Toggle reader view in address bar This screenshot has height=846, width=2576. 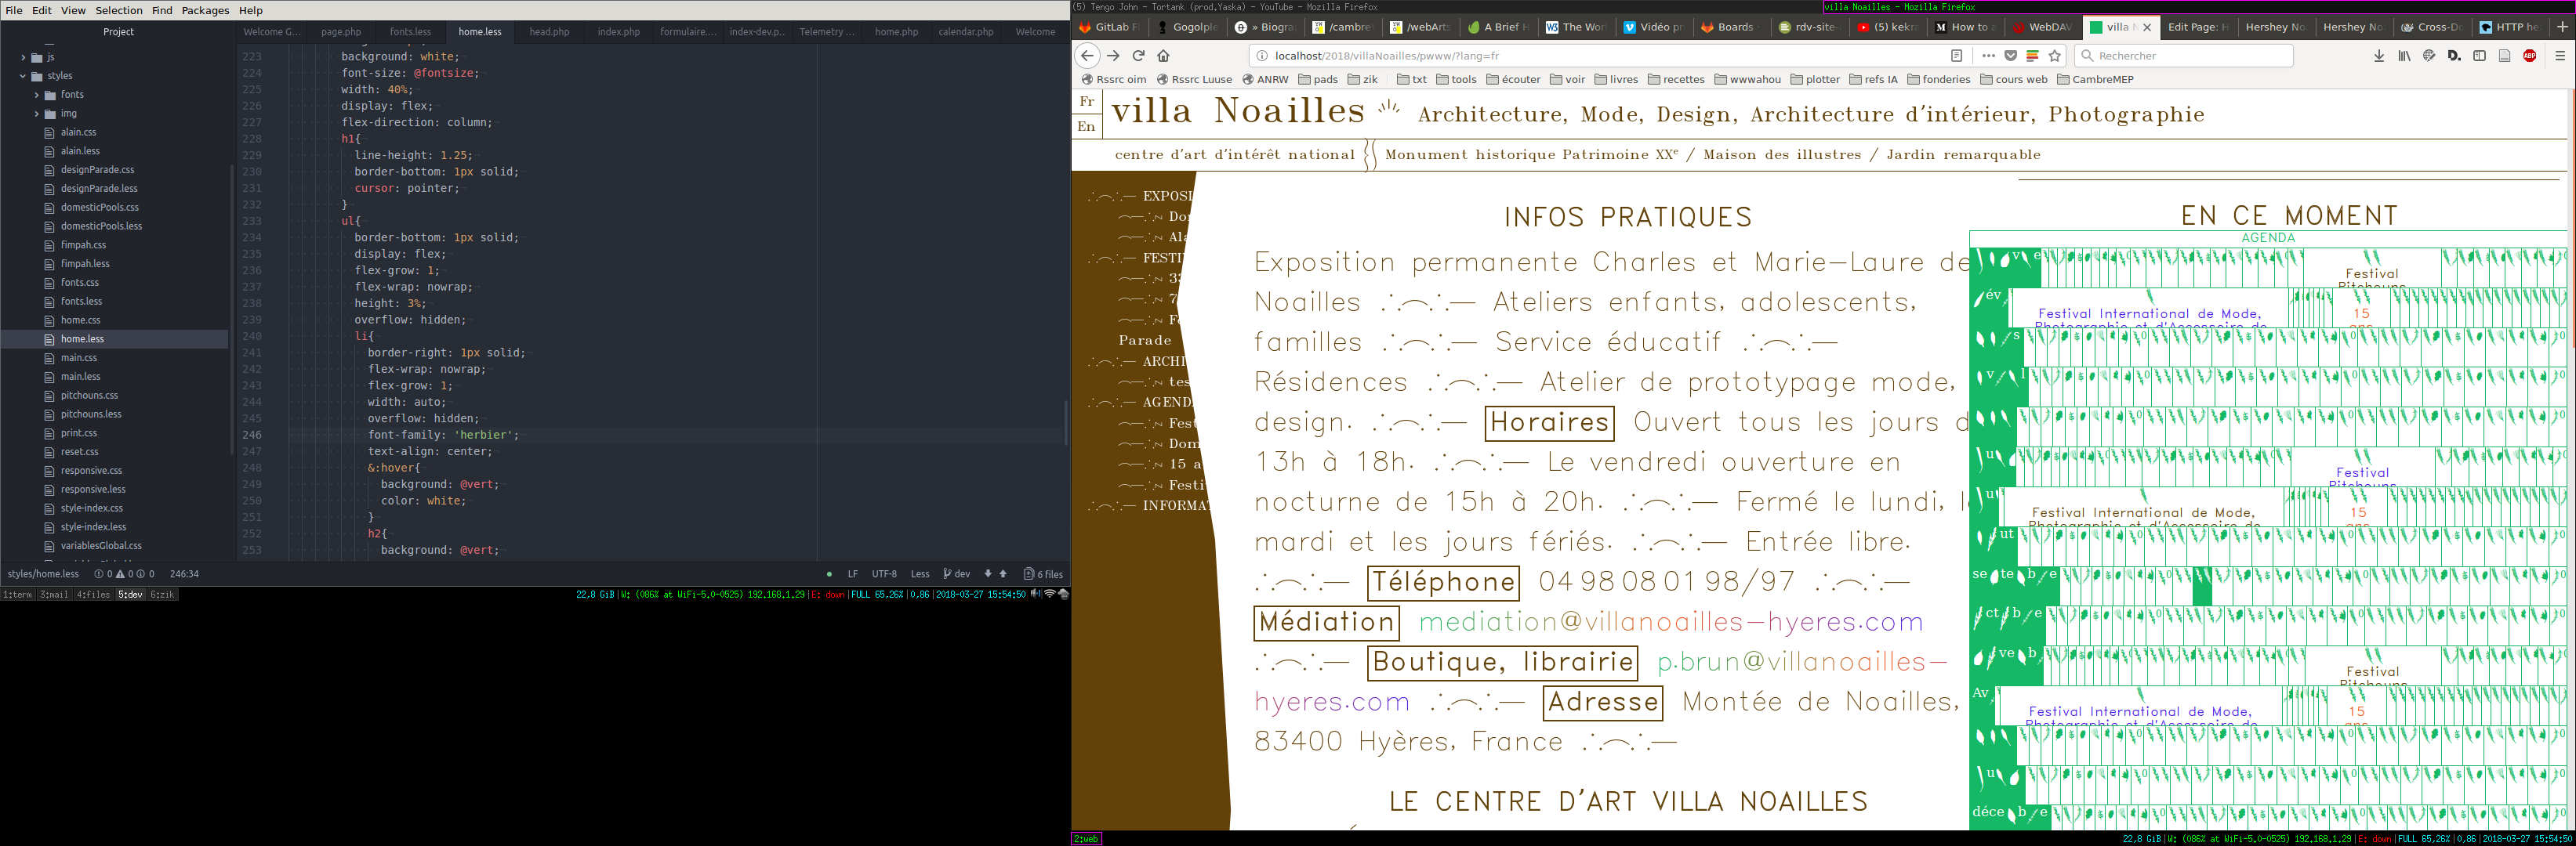tap(1957, 56)
